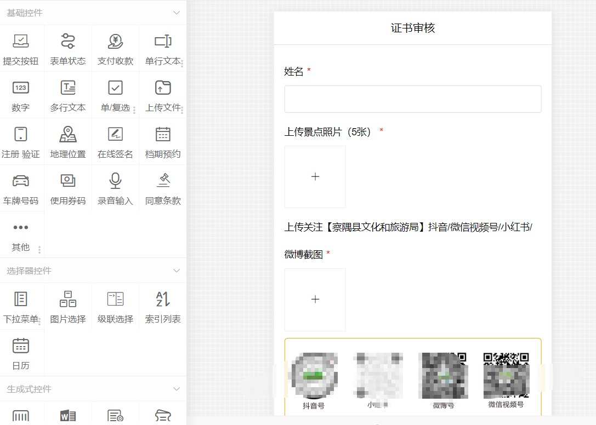Click the 姓名 text input field

(413, 99)
